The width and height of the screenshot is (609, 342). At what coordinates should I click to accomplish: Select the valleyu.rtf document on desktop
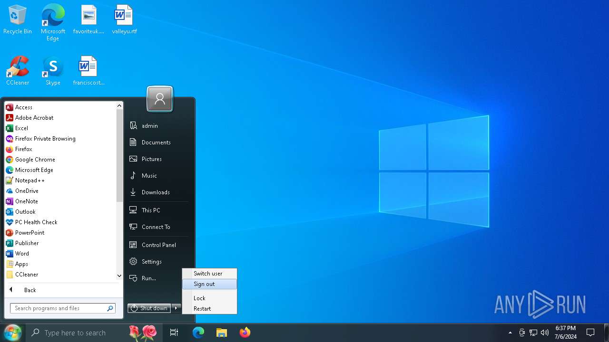pos(124,20)
